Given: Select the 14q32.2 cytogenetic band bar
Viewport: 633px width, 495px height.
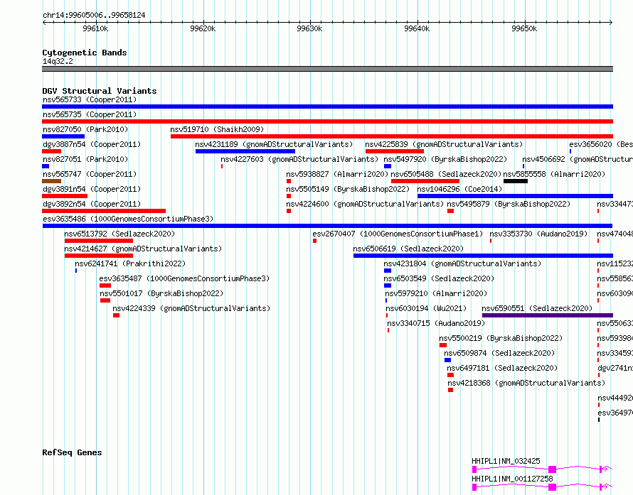Looking at the screenshot, I should coord(327,69).
